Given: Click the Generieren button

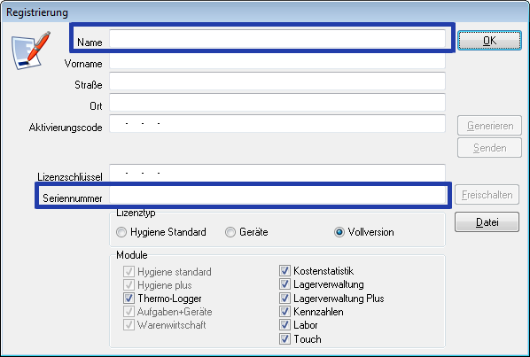Looking at the screenshot, I should [x=489, y=126].
